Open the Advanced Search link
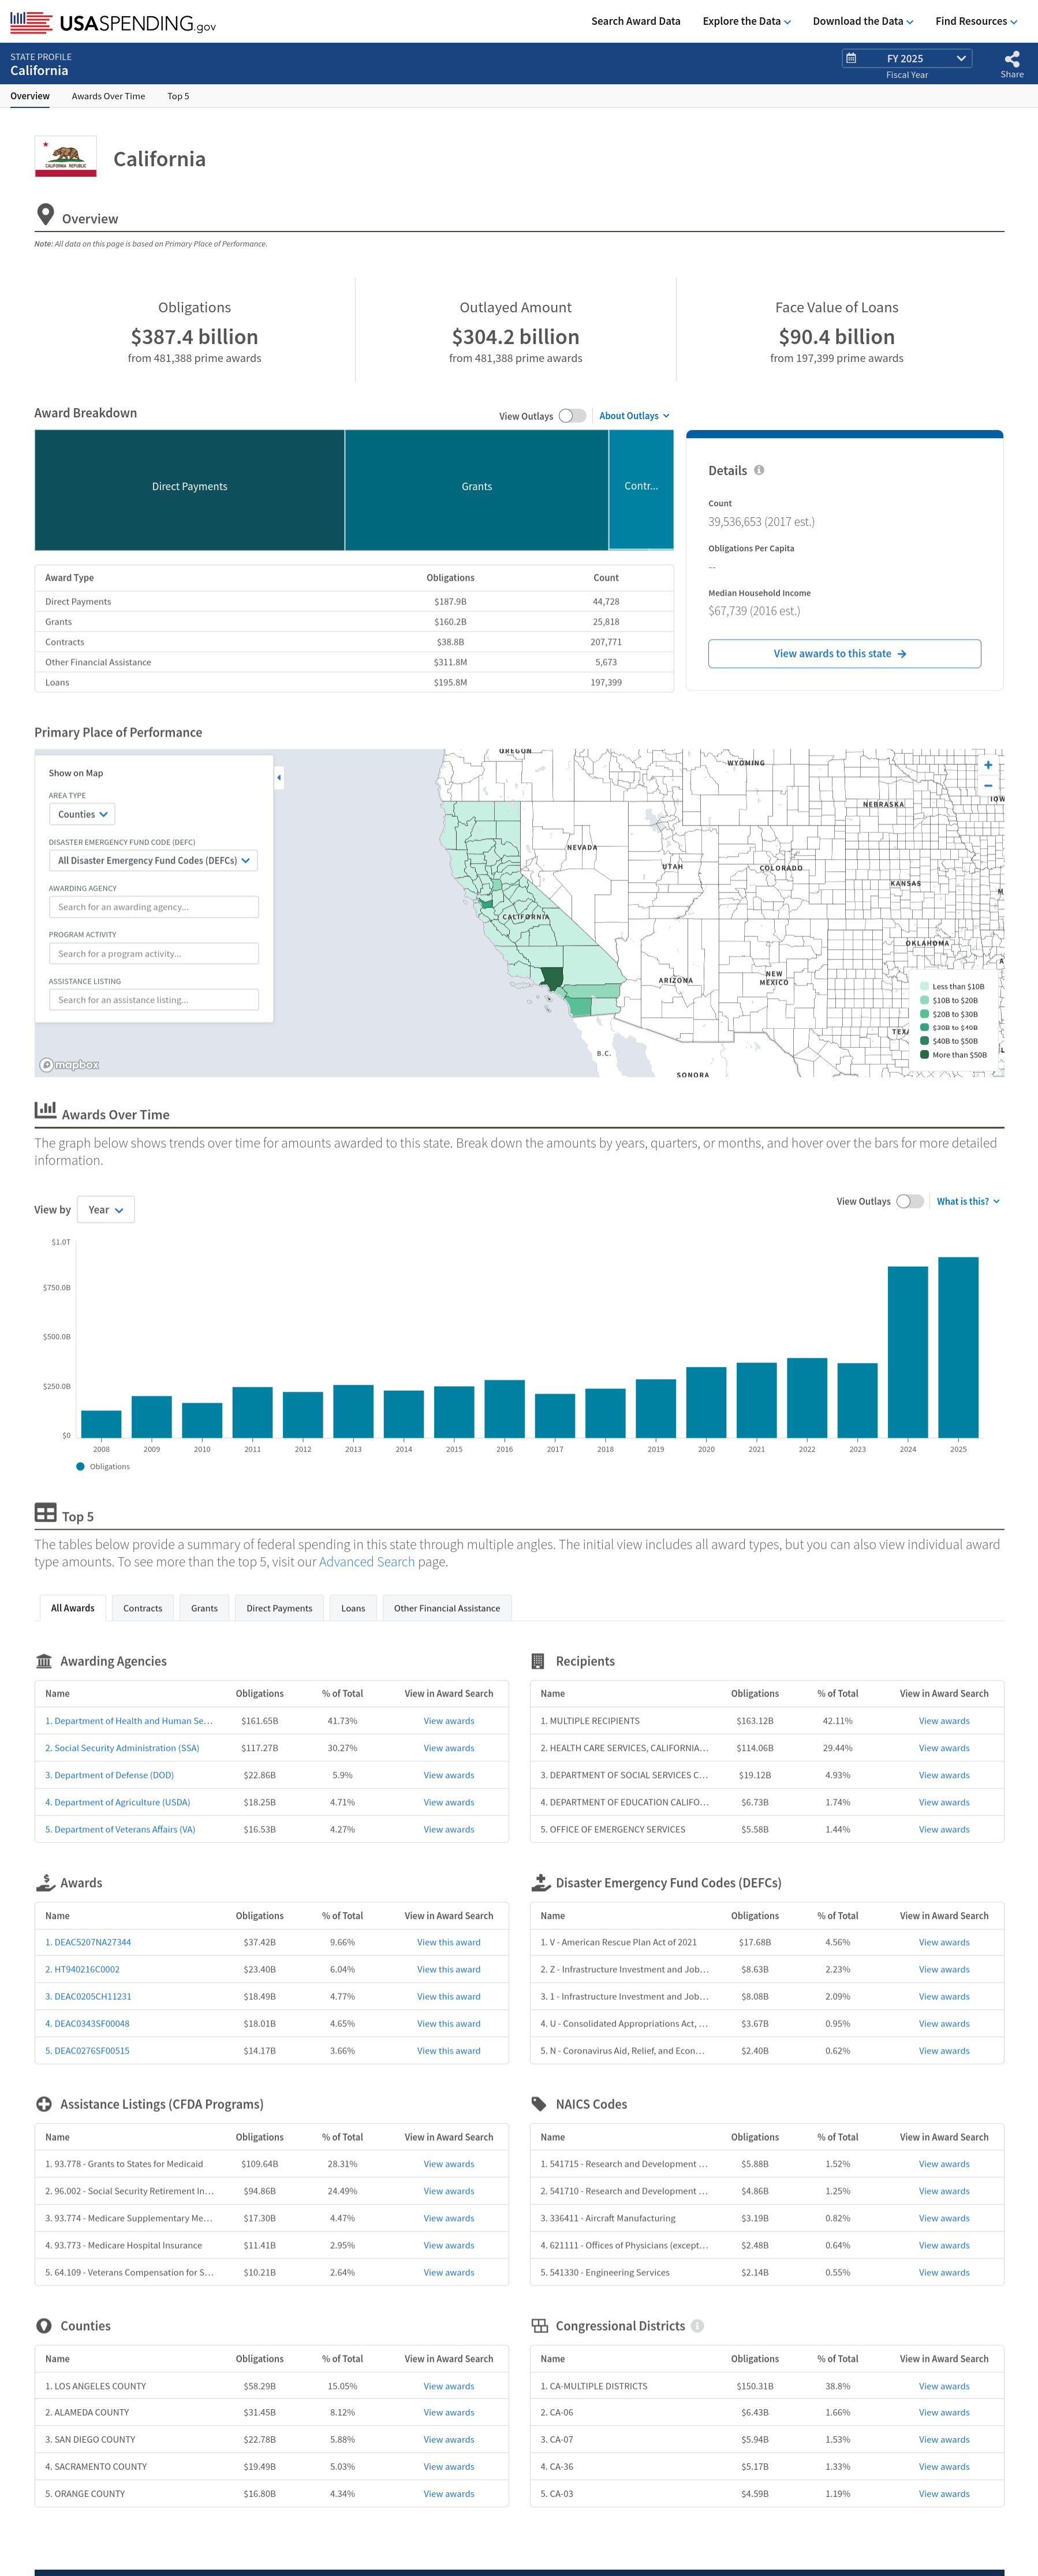Viewport: 1038px width, 2576px height. click(x=367, y=1562)
